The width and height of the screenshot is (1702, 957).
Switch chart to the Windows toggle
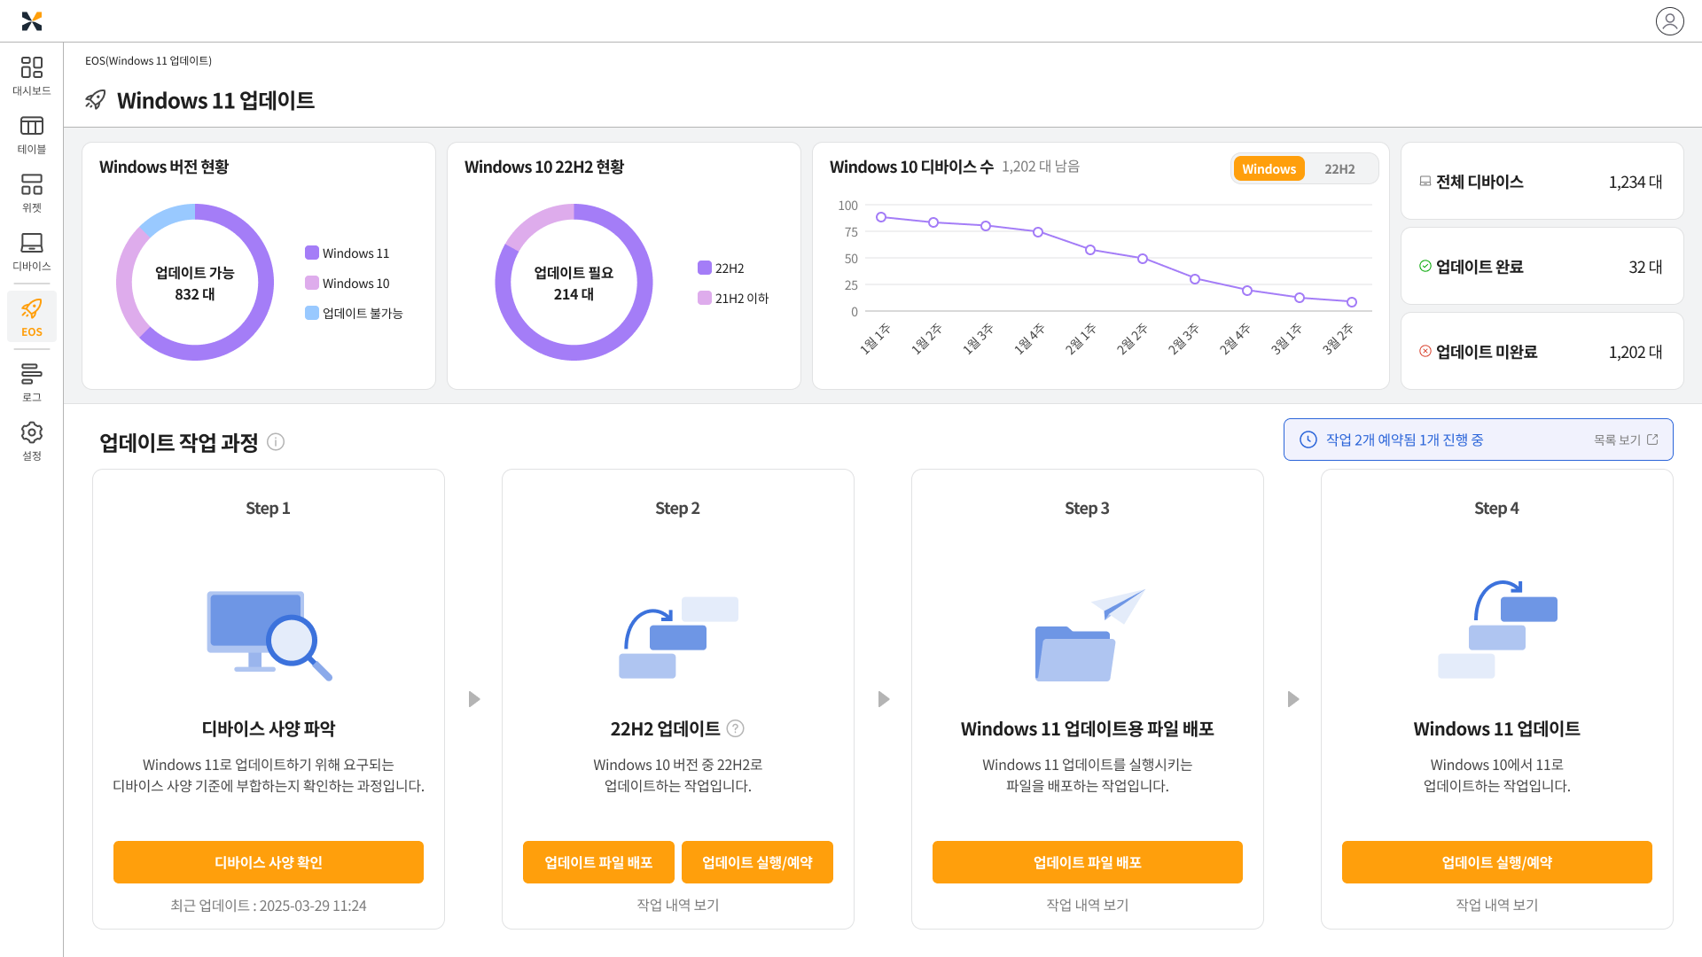1269,168
